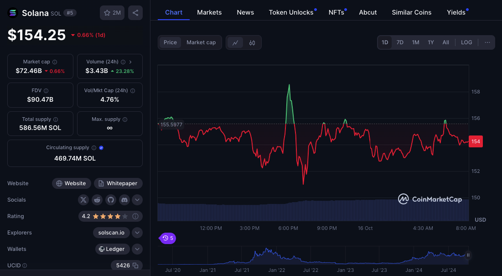Open the Ledger wallet link
This screenshot has height=276, width=502.
(x=112, y=249)
